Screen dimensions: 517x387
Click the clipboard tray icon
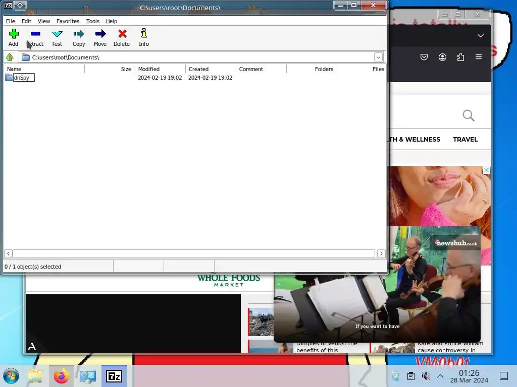pyautogui.click(x=411, y=376)
